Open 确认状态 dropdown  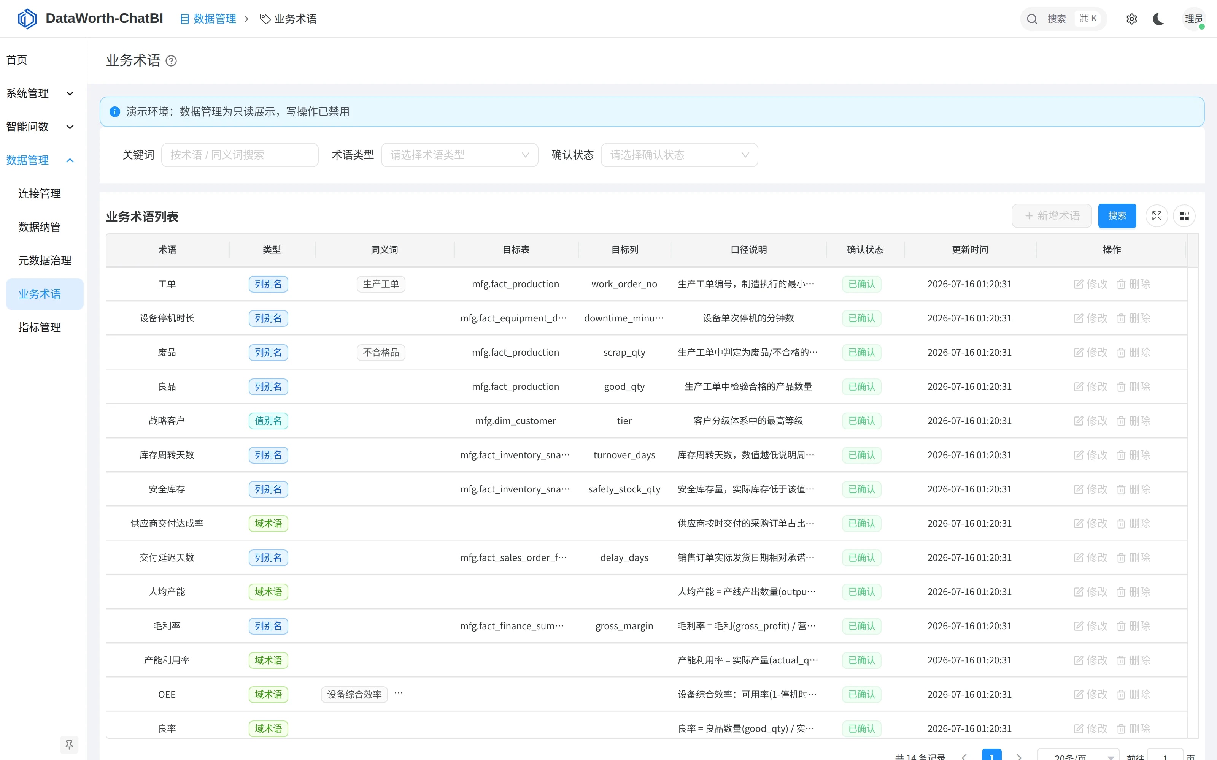pos(679,155)
